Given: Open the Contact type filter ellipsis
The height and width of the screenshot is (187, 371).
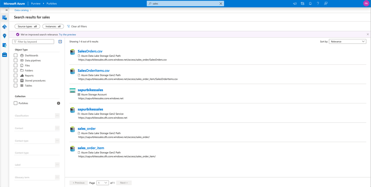Looking at the screenshot, I should coord(57,141).
